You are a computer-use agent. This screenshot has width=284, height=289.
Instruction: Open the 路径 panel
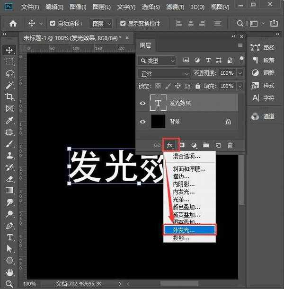point(263,47)
